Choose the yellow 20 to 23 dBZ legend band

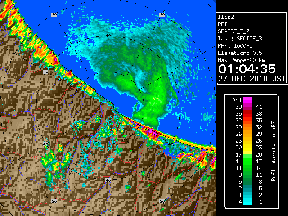point(247,148)
